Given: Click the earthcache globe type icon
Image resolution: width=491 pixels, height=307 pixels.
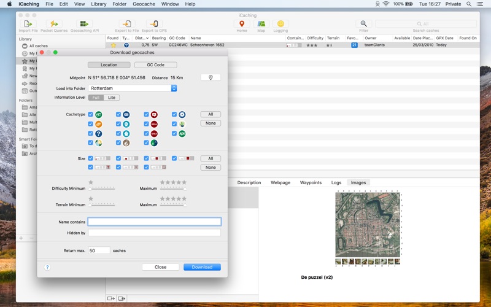Looking at the screenshot, I should coord(99,143).
